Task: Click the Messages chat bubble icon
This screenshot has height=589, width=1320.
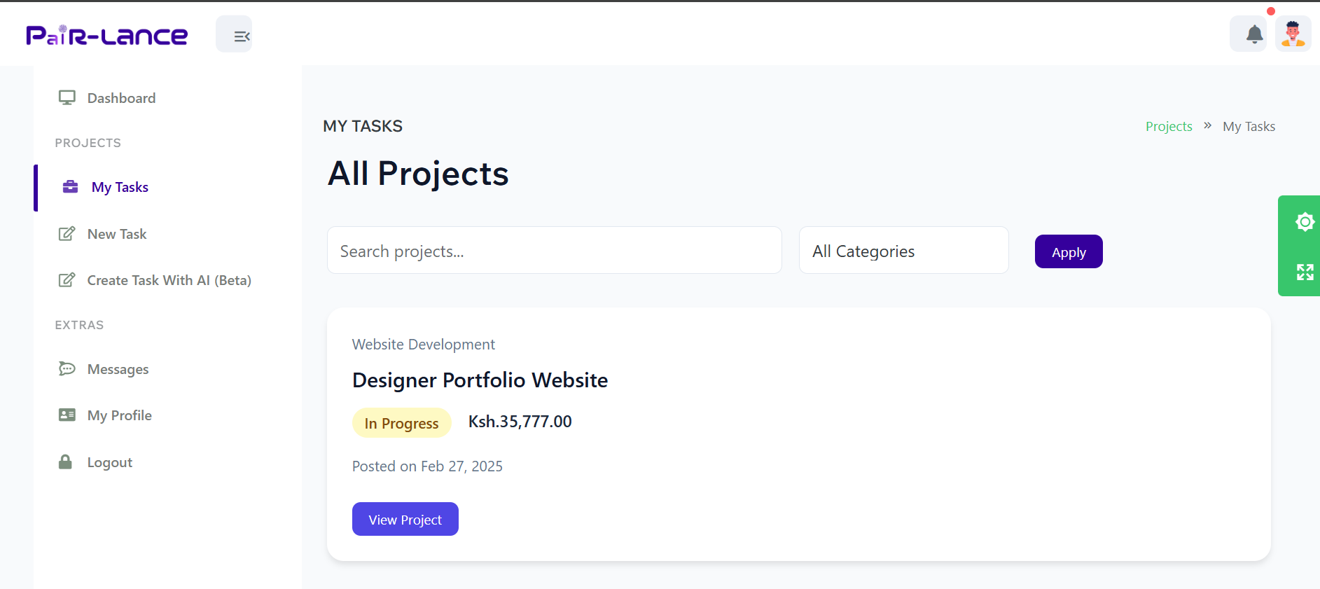Action: pos(67,368)
